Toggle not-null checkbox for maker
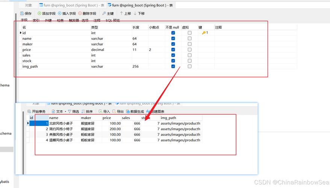 (173, 44)
